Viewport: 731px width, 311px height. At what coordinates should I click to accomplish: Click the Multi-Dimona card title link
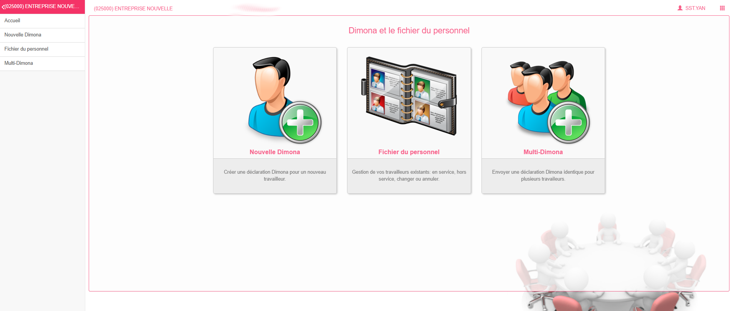[543, 152]
